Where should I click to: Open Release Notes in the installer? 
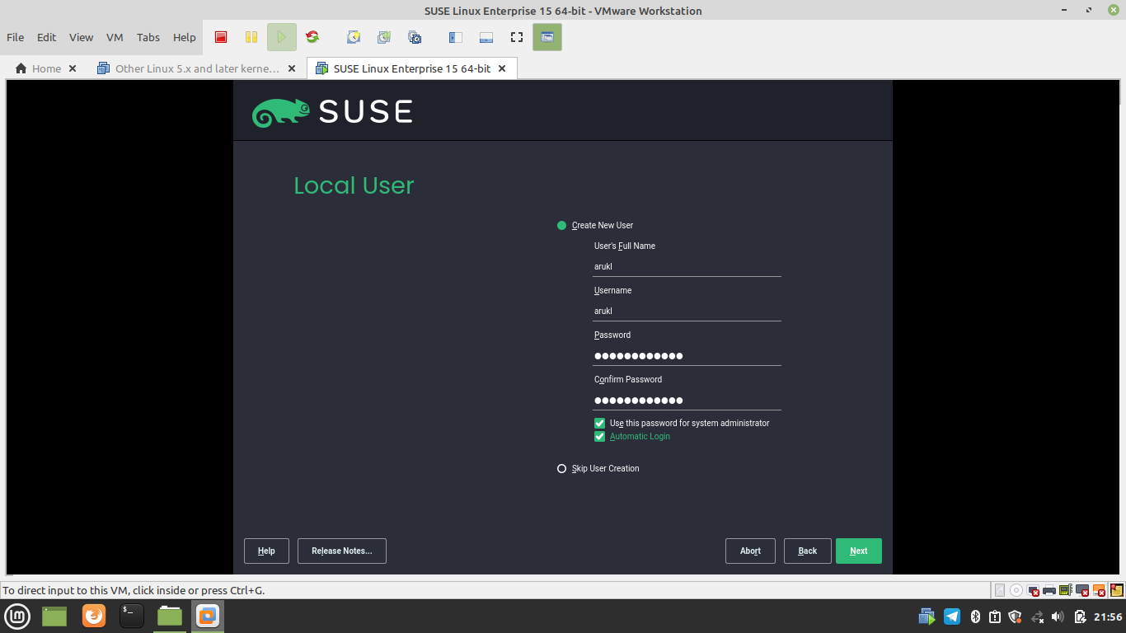click(342, 551)
